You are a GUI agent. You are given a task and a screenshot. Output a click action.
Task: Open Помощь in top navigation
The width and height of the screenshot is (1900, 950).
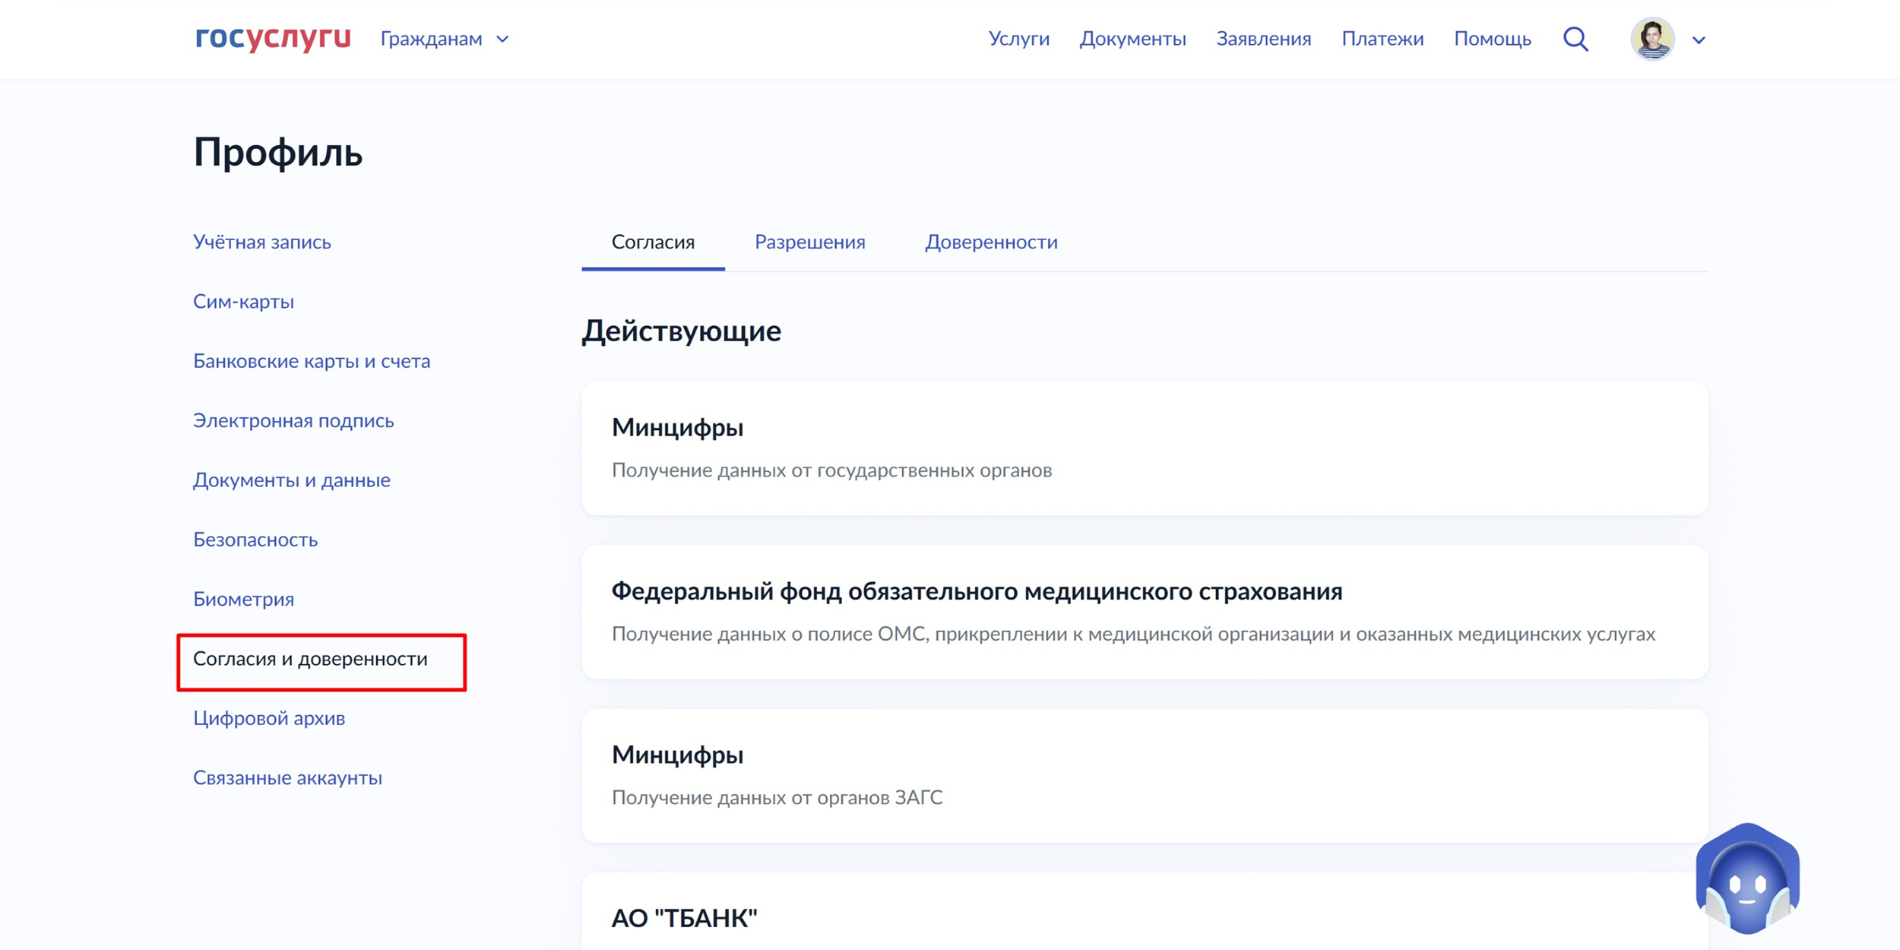1492,39
